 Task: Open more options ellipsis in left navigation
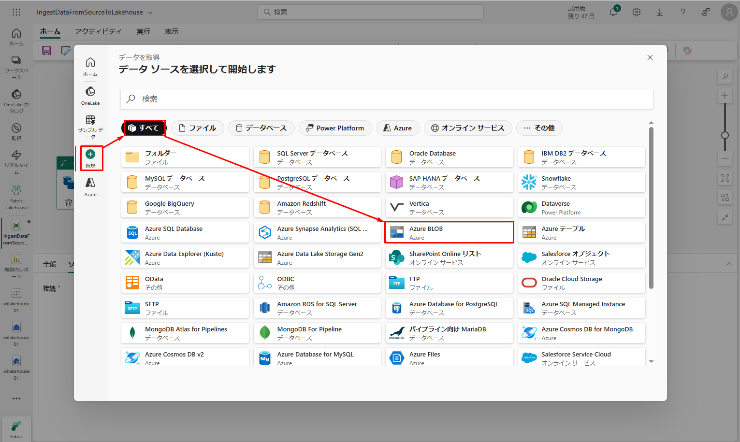point(16,399)
